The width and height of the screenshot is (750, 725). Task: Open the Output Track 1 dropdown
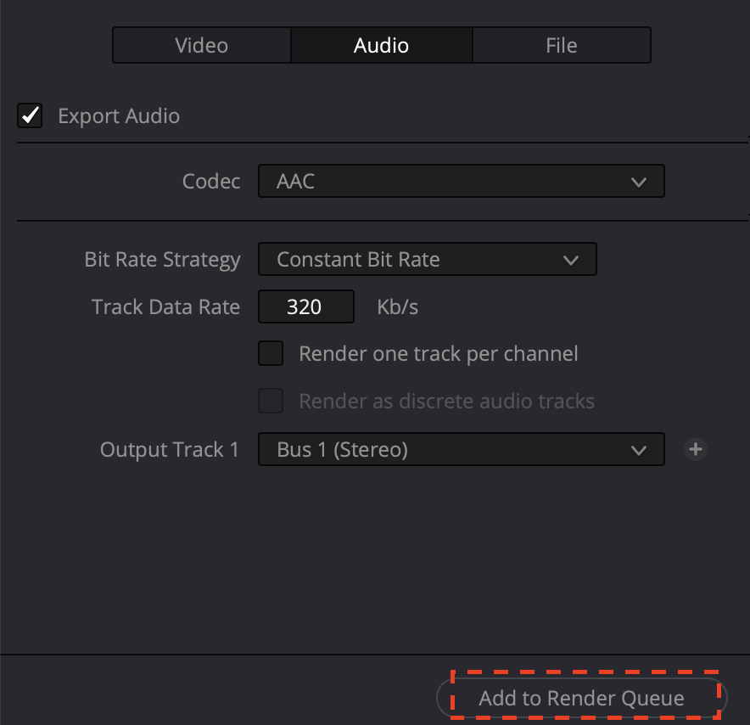[x=460, y=450]
